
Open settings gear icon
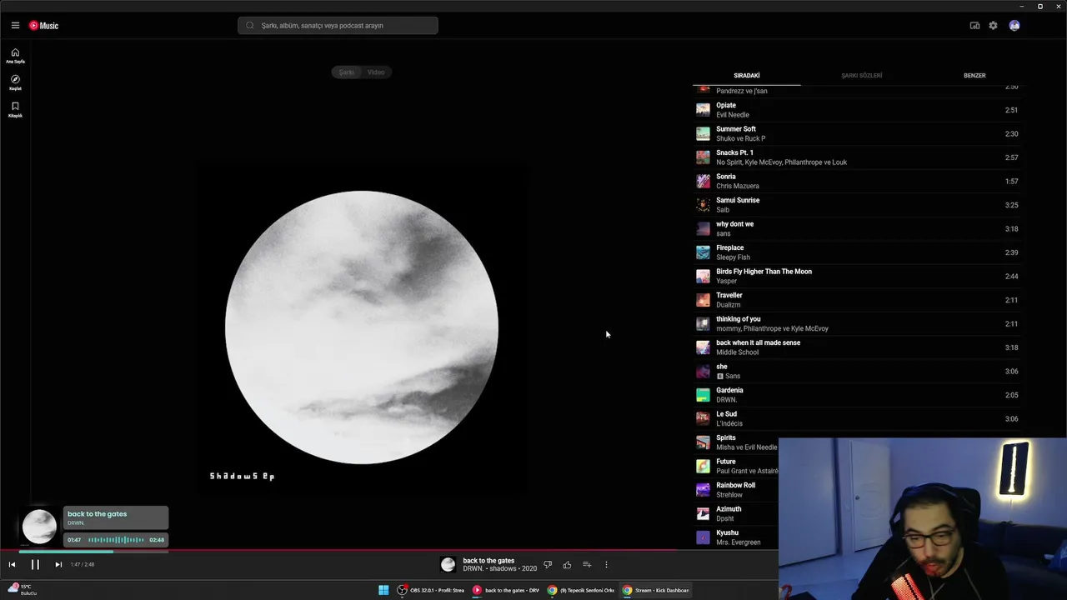coord(993,26)
